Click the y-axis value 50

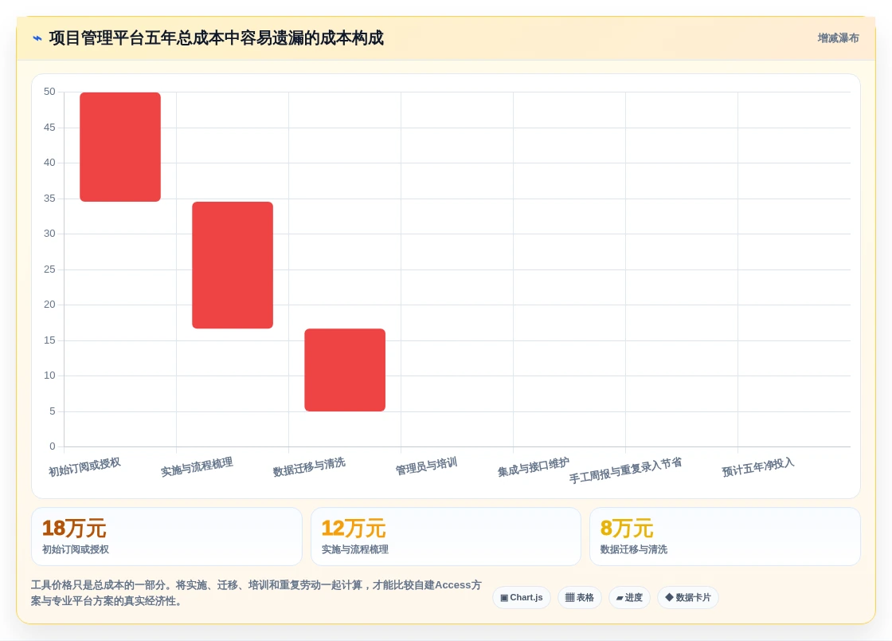(49, 92)
